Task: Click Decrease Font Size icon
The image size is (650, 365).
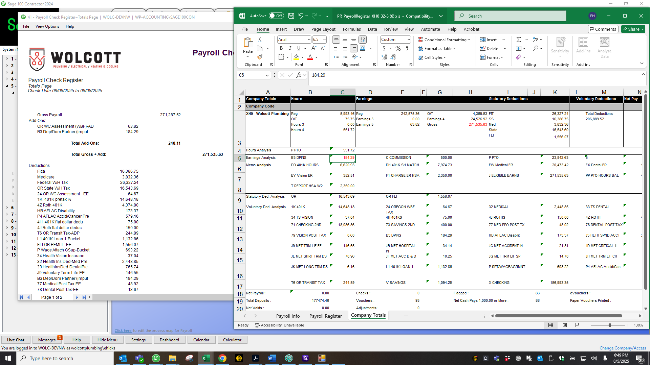Action: pyautogui.click(x=323, y=48)
